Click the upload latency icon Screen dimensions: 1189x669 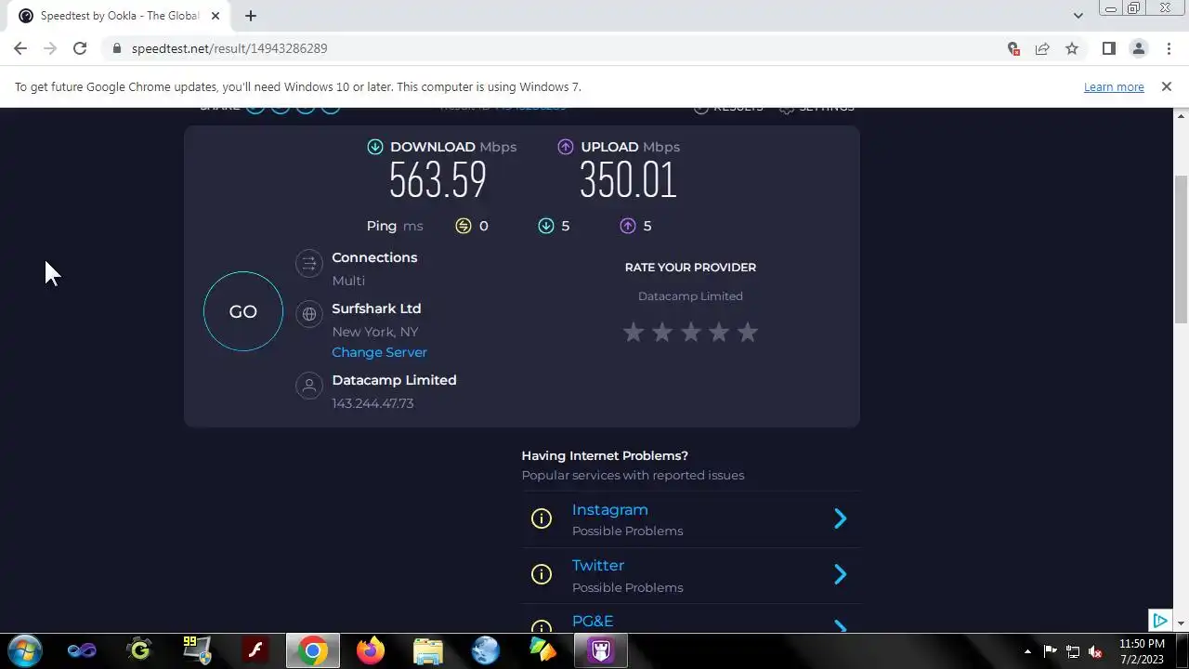[628, 226]
